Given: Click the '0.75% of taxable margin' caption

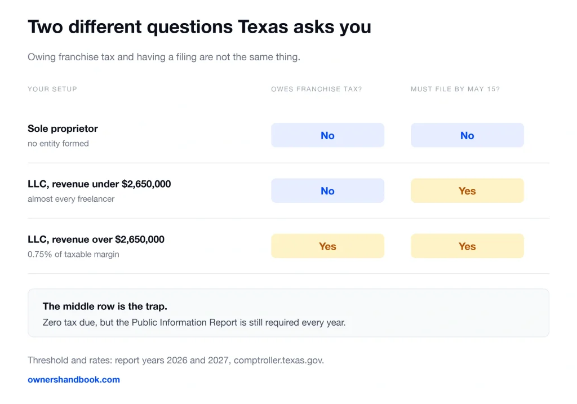Looking at the screenshot, I should coord(73,254).
